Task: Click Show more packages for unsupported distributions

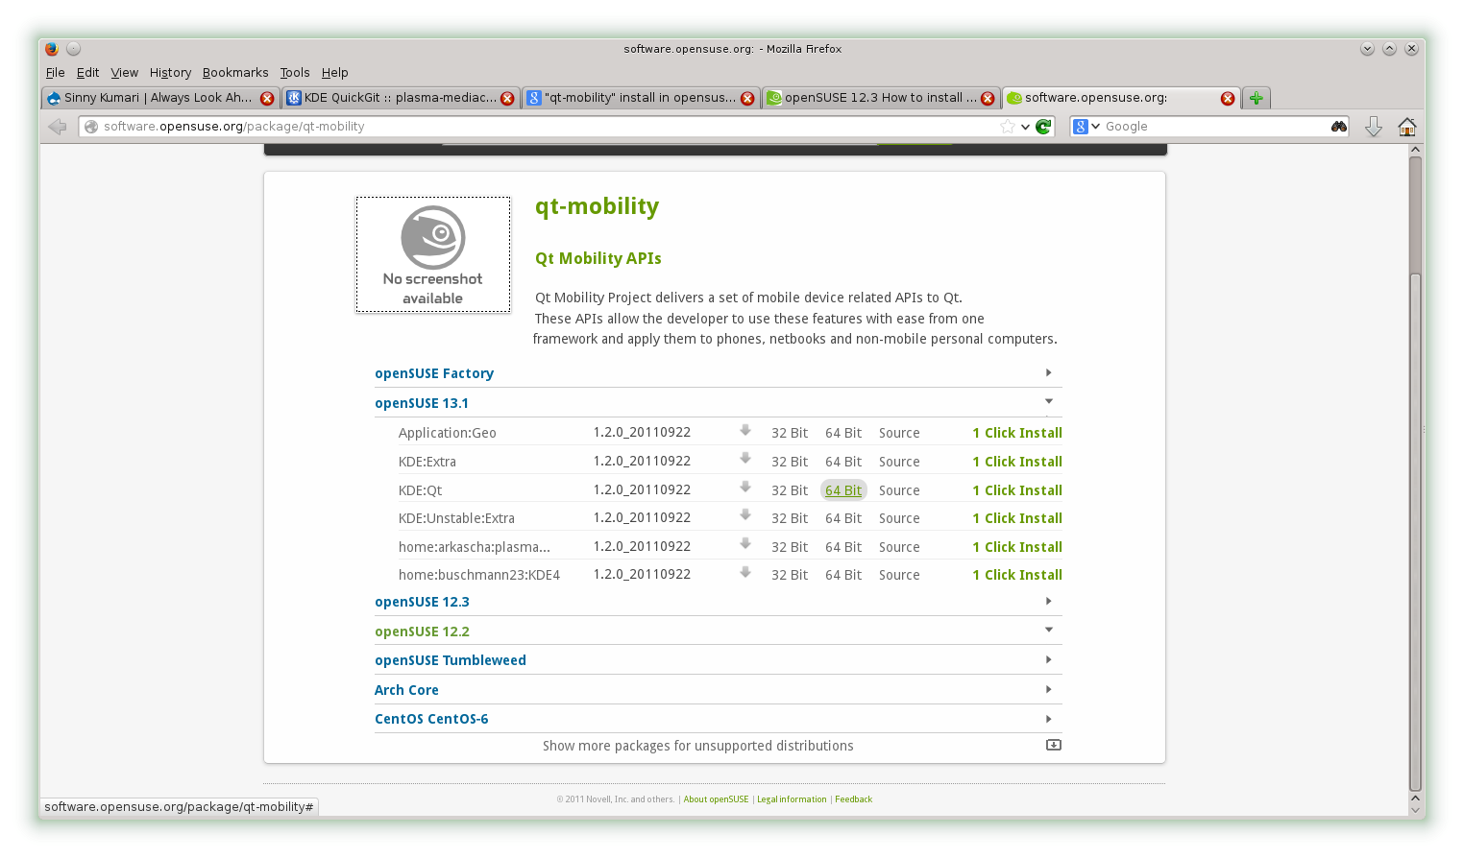Action: 698,746
